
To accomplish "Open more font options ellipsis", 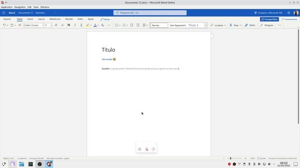I will pyautogui.click(x=109, y=25).
